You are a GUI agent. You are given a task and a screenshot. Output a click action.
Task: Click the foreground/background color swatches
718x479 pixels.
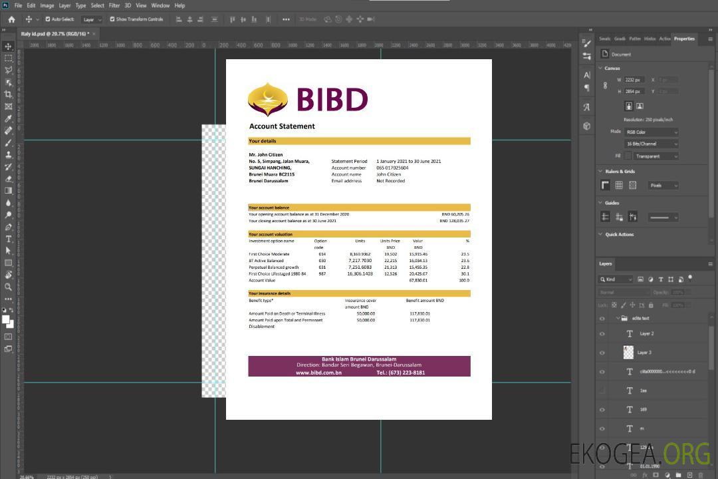[x=8, y=321]
